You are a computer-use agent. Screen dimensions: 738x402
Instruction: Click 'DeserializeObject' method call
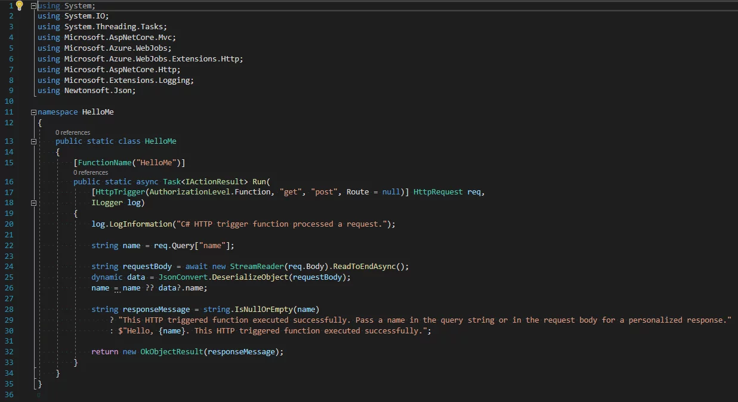(250, 278)
